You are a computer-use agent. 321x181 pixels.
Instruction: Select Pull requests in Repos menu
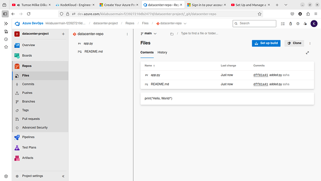point(31,119)
